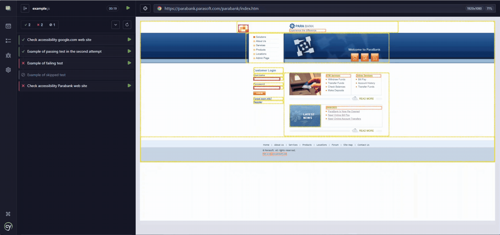
Task: Click the failed tests count
Action: pos(40,25)
